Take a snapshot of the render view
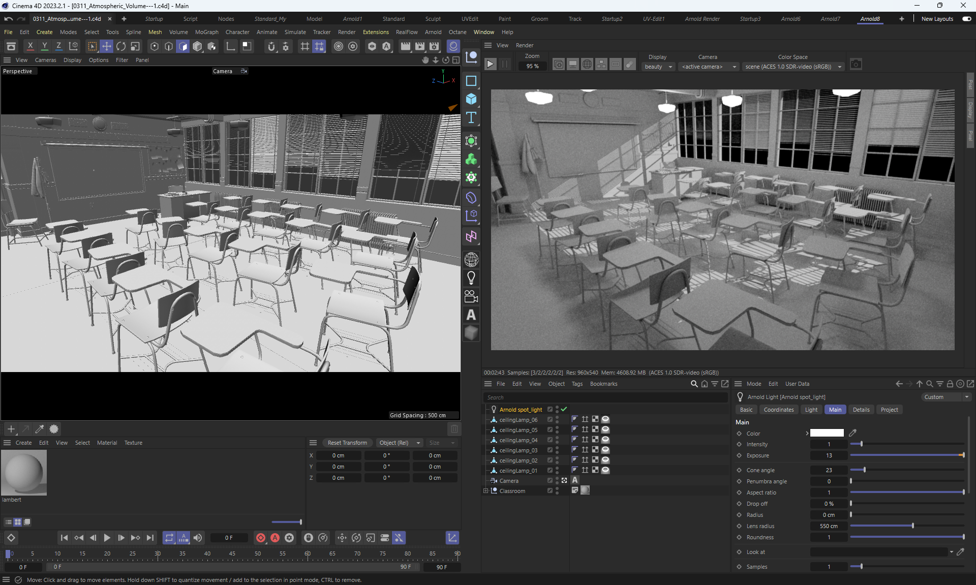Viewport: 976px width, 585px height. point(856,65)
